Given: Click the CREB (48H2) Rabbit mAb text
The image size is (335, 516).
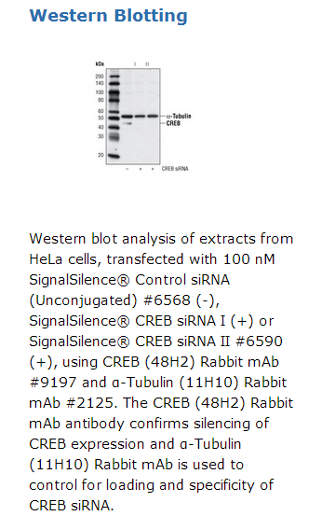Looking at the screenshot, I should coord(191,362).
